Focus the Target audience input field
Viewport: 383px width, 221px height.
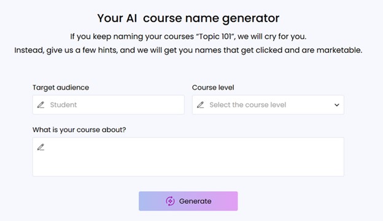(x=109, y=105)
